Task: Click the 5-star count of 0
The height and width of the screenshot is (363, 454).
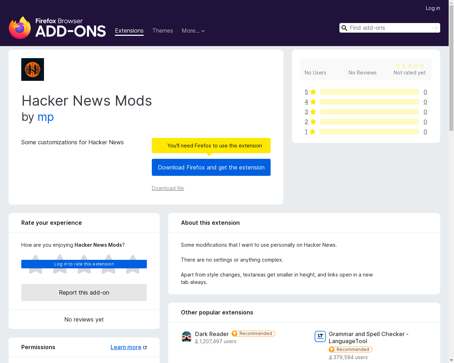Action: tap(425, 92)
